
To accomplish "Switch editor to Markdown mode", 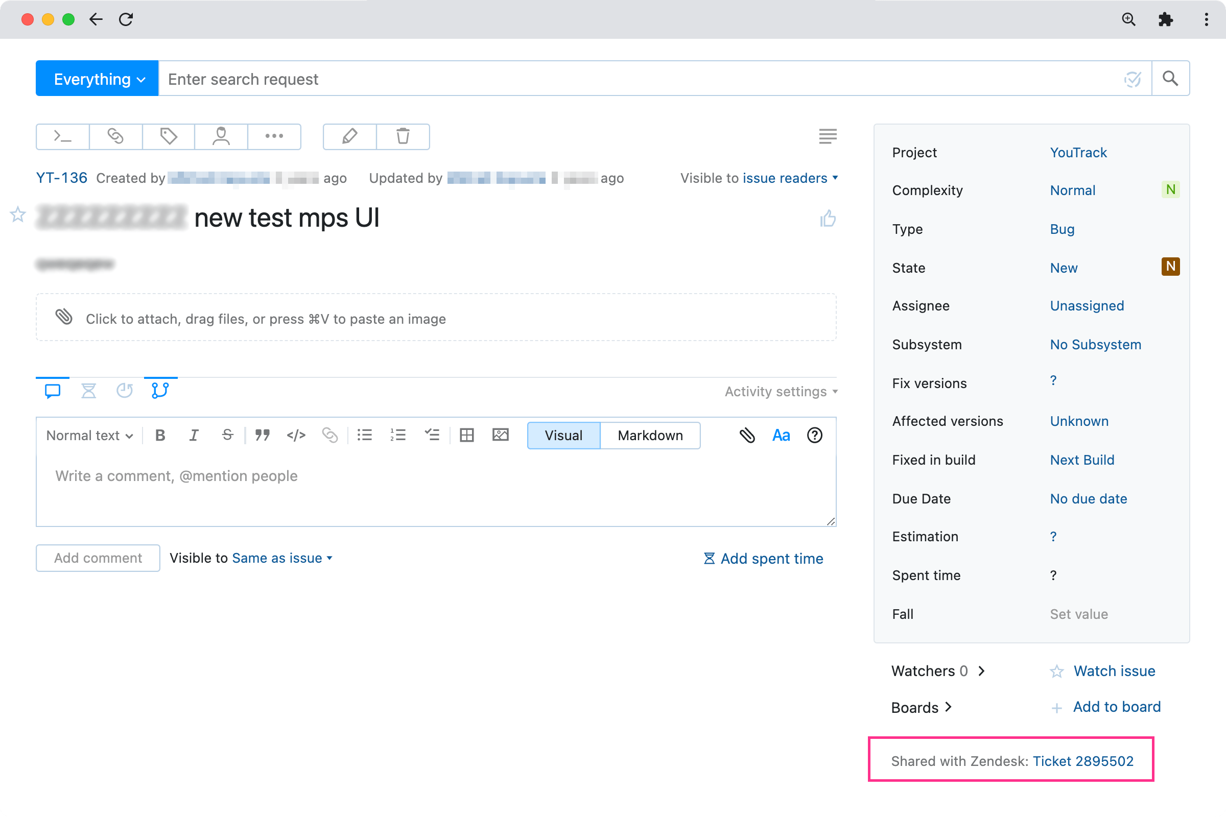I will coord(650,435).
